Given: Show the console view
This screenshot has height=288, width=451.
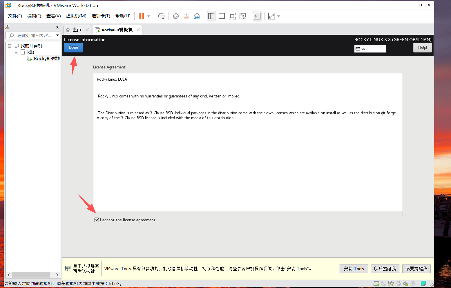Looking at the screenshot, I should coord(257,16).
